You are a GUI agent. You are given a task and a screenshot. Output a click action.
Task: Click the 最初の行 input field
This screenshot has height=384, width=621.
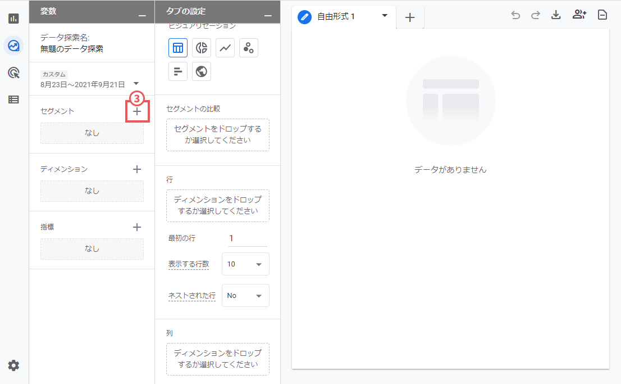coord(248,238)
